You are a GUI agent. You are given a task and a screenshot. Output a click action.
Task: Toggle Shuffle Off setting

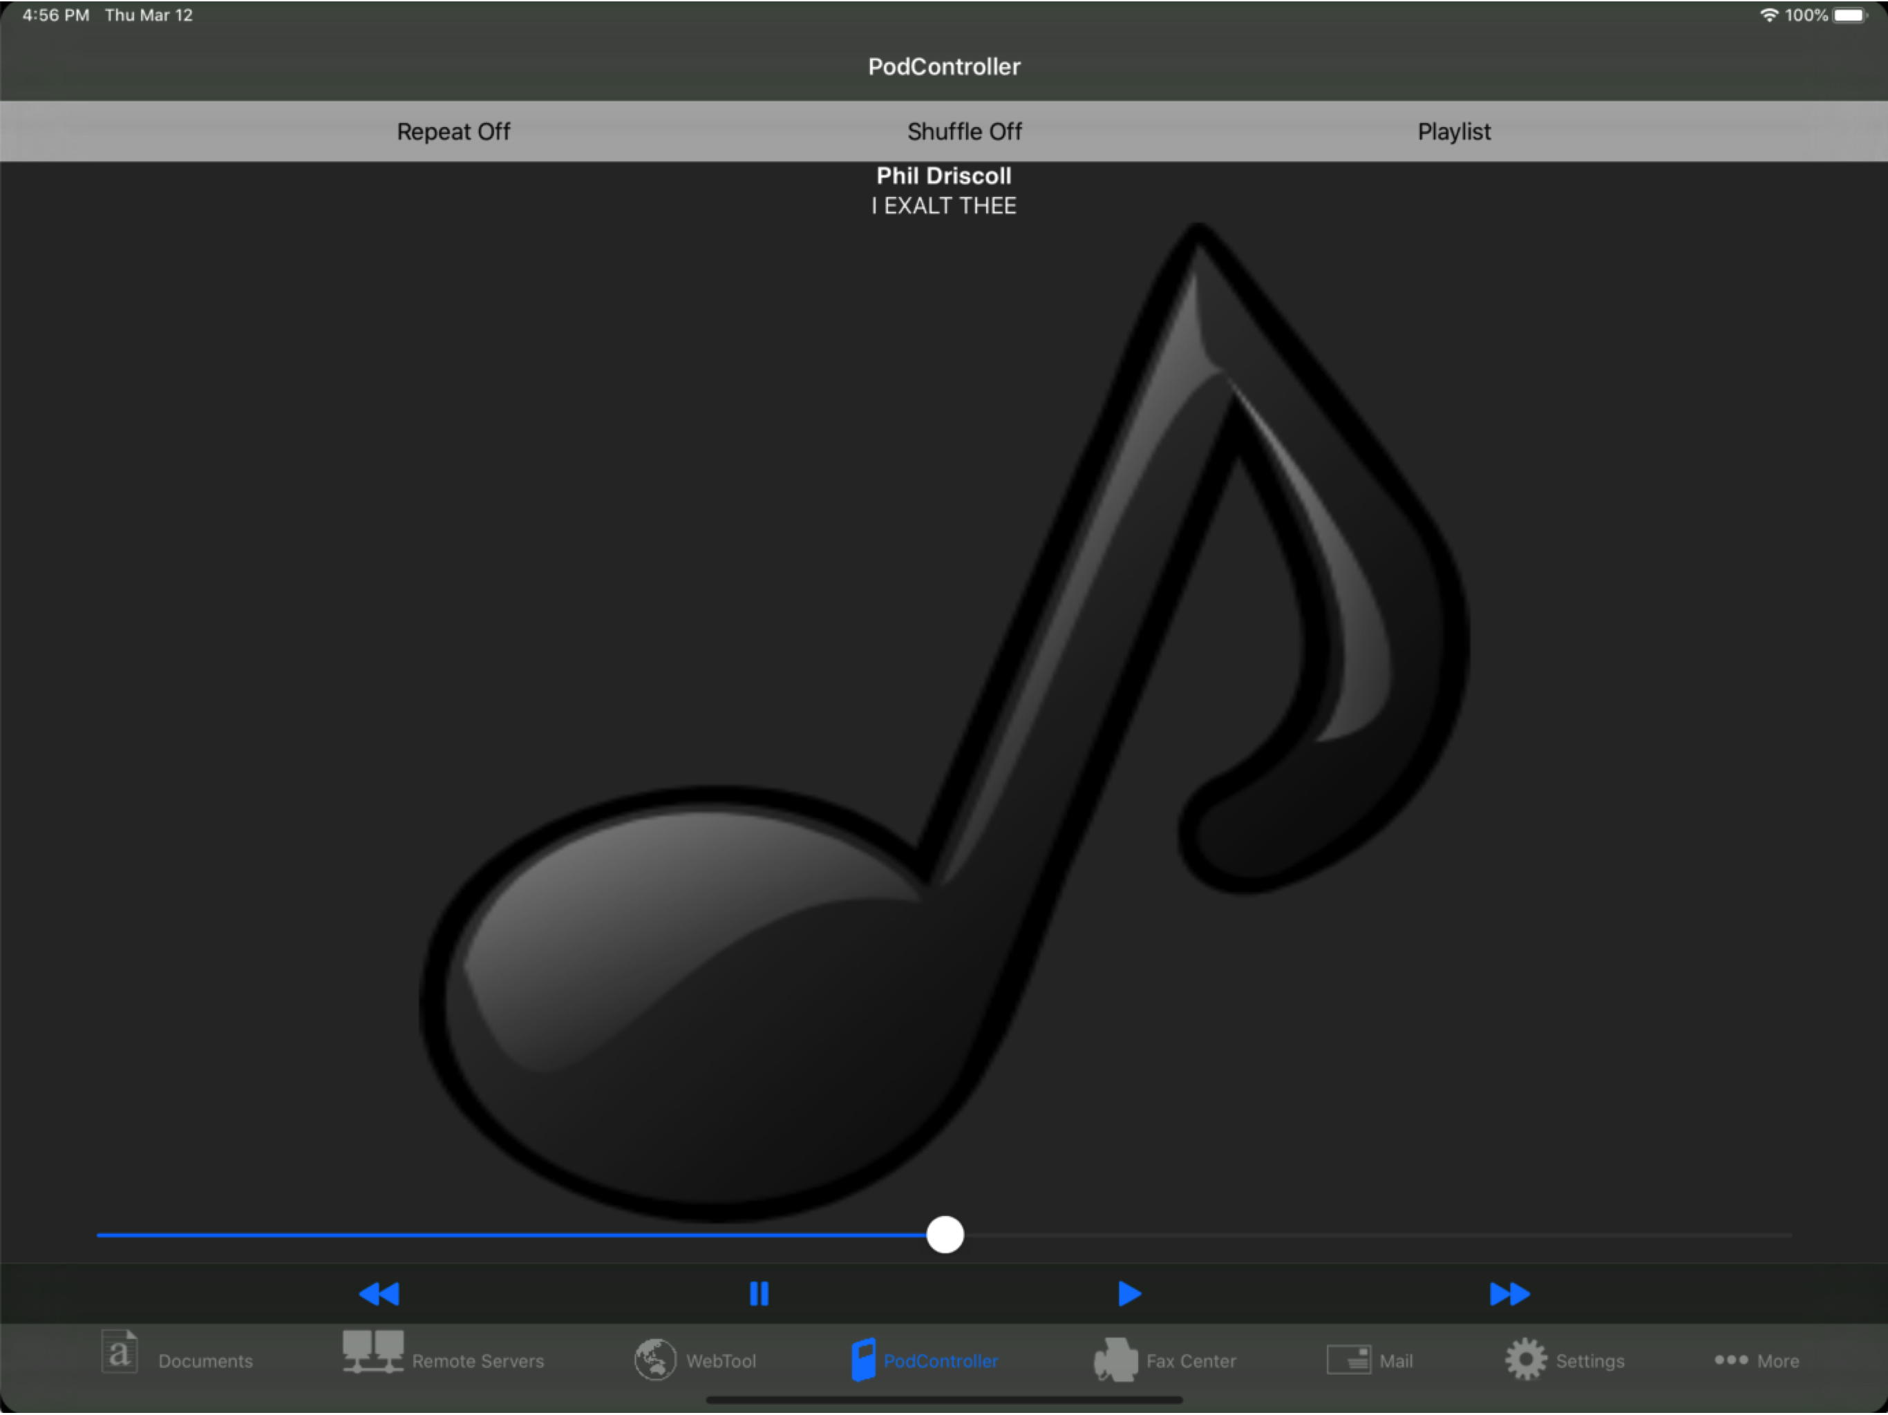click(x=963, y=131)
